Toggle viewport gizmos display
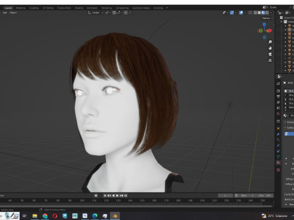 pos(232,13)
